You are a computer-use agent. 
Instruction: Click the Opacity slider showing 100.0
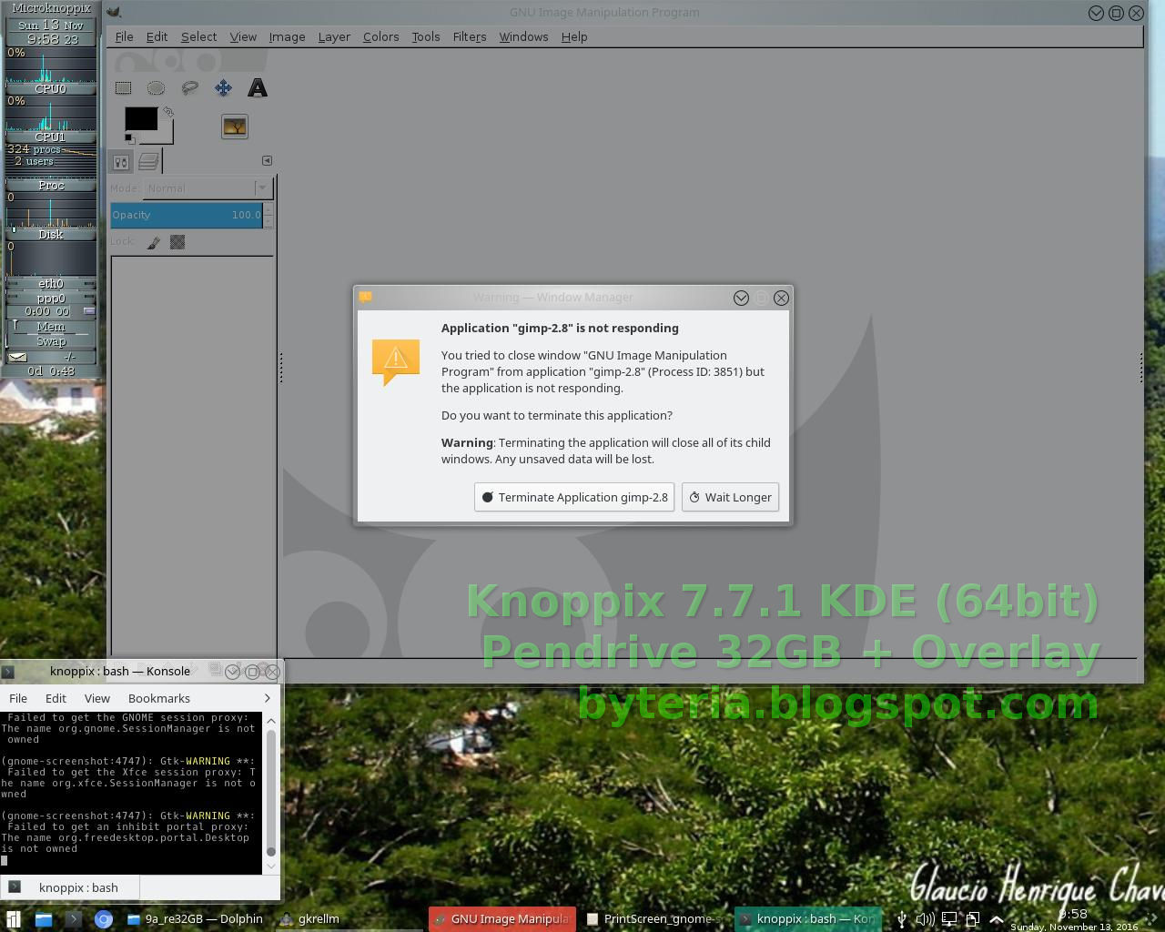[187, 215]
